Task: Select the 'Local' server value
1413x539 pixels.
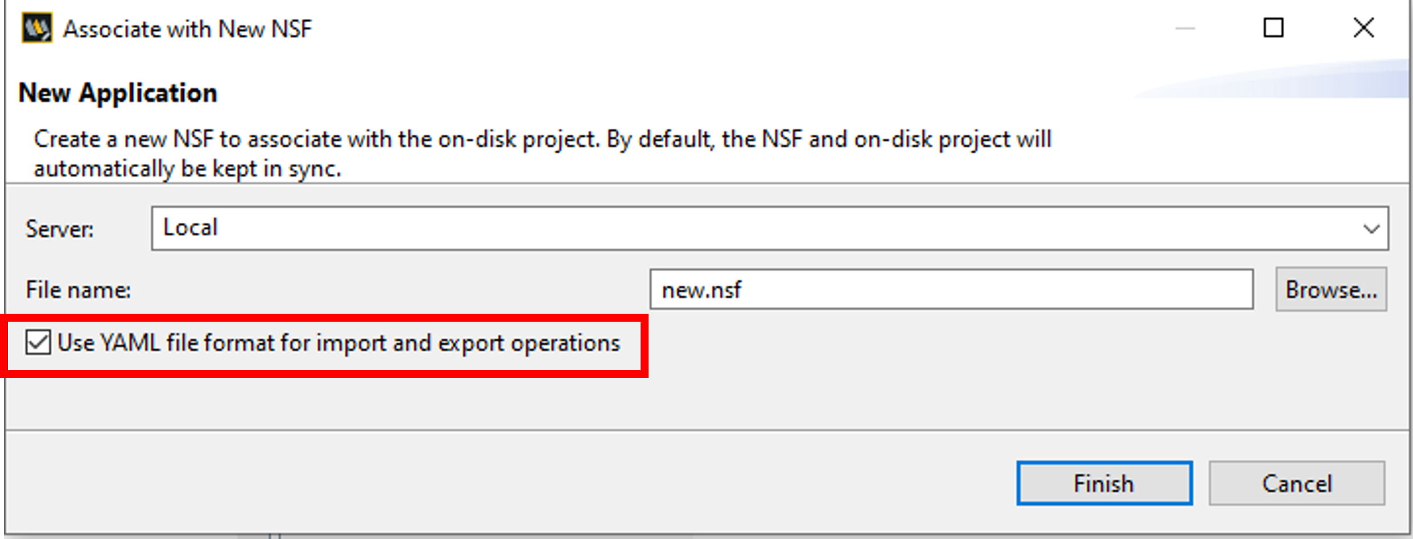Action: pyautogui.click(x=190, y=228)
